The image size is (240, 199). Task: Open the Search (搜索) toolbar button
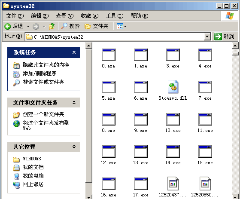[70, 26]
